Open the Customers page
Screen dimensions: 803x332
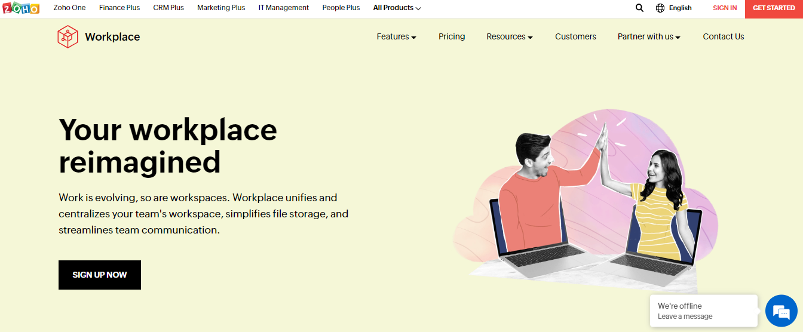click(575, 36)
